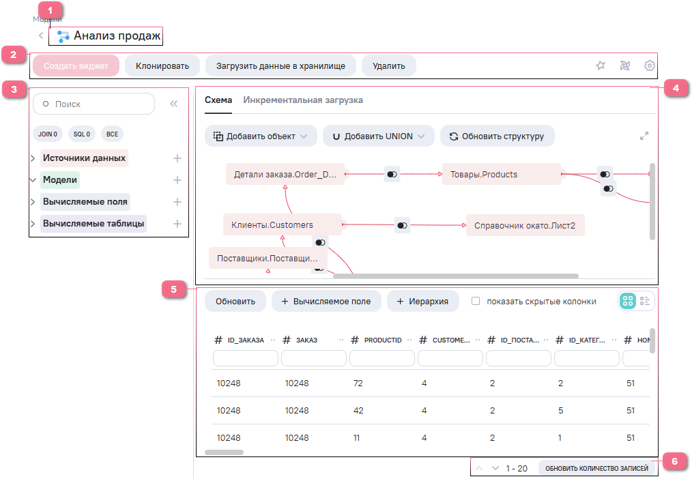Click the crossed-out pinwheel icon in top toolbar
Screen dimensions: 692x479
coord(625,66)
